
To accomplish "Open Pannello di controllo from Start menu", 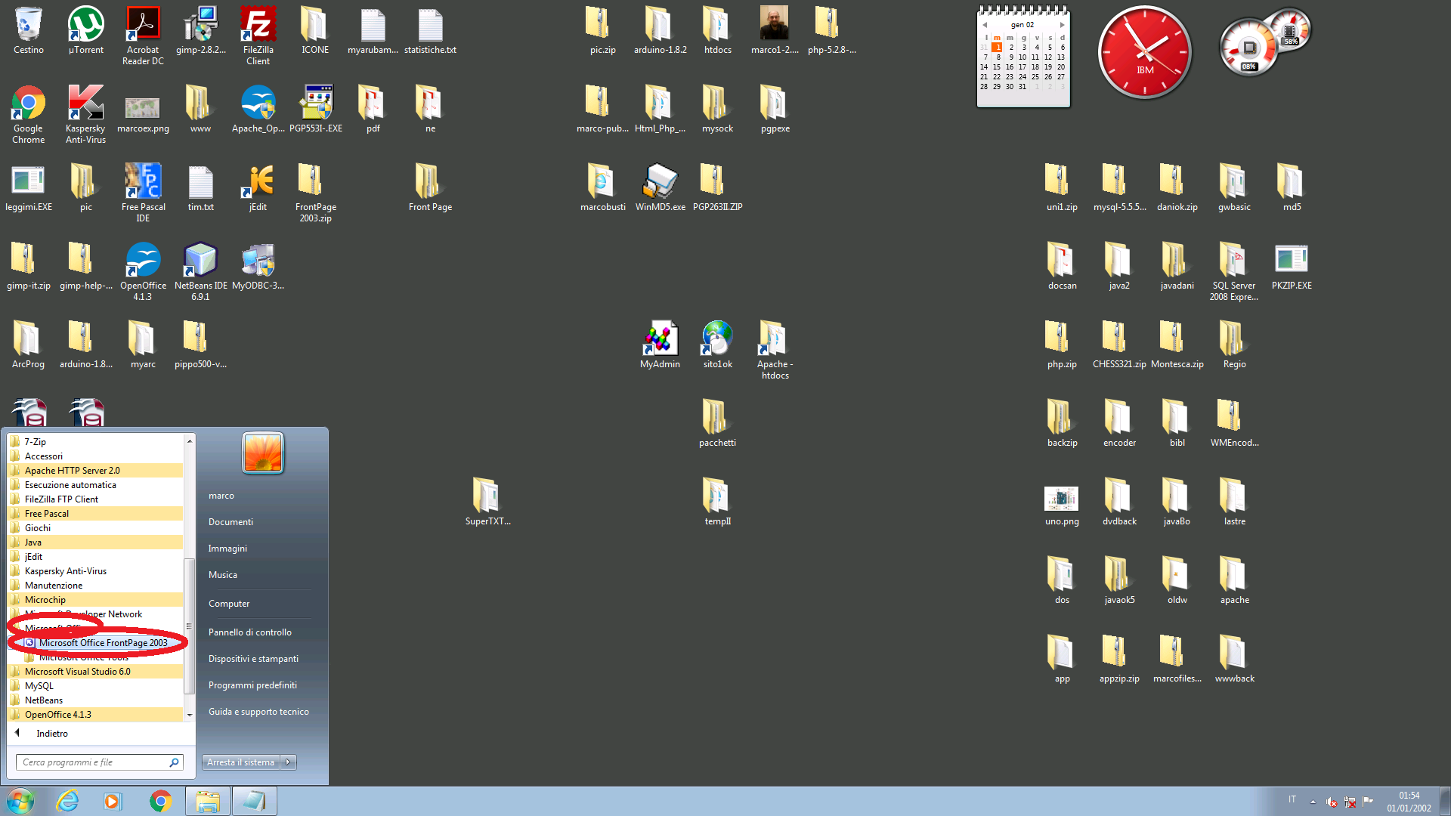I will pyautogui.click(x=249, y=632).
